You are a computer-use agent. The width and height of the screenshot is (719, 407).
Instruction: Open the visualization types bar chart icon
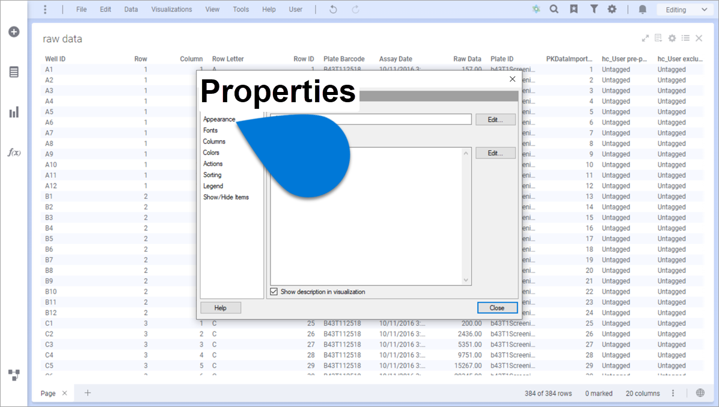click(x=14, y=112)
